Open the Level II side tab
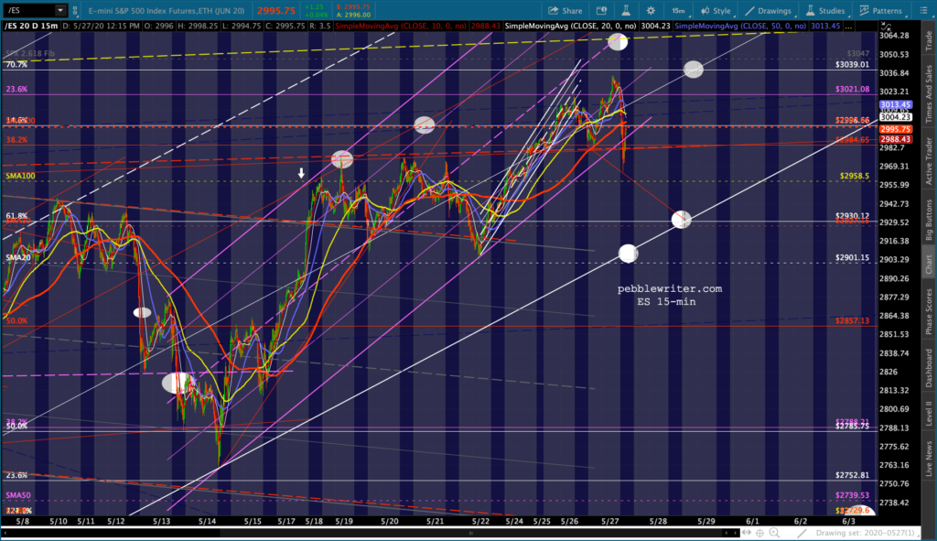Image resolution: width=937 pixels, height=541 pixels. click(x=929, y=414)
